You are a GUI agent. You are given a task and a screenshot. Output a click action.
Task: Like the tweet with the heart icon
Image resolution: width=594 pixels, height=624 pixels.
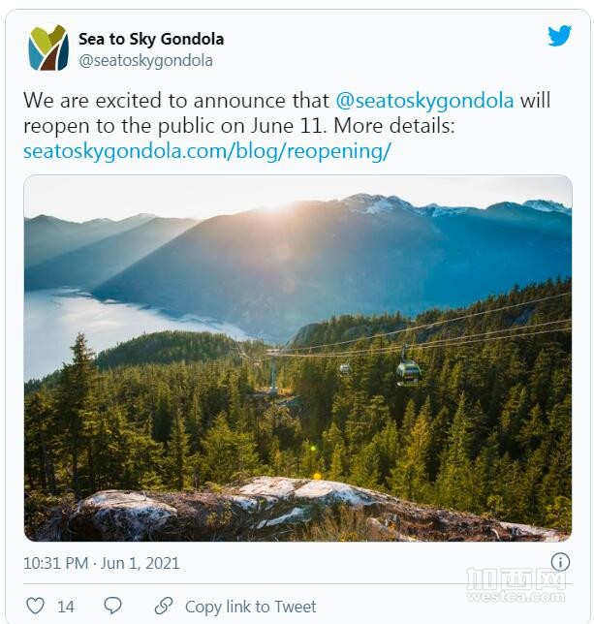coord(35,606)
